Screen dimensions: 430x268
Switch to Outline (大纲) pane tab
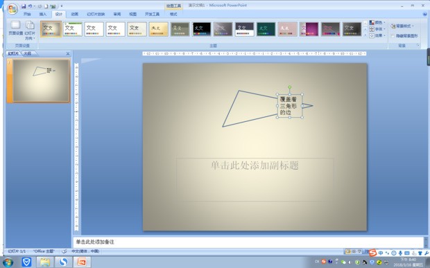[x=28, y=53]
